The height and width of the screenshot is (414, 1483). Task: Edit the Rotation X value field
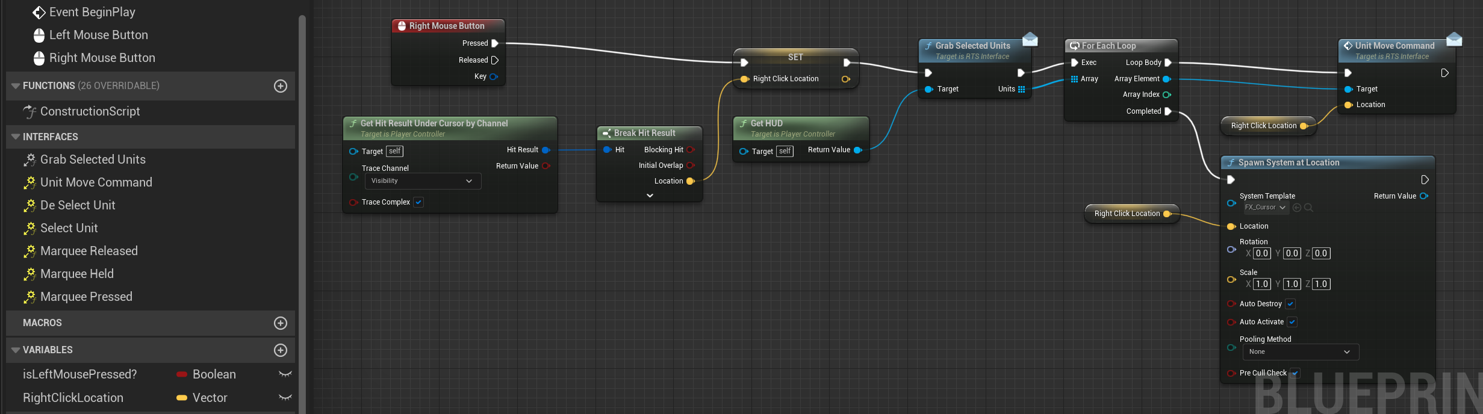click(x=1262, y=253)
